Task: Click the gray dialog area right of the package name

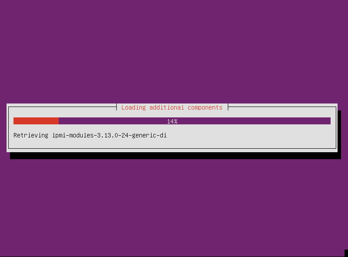Action: point(251,135)
